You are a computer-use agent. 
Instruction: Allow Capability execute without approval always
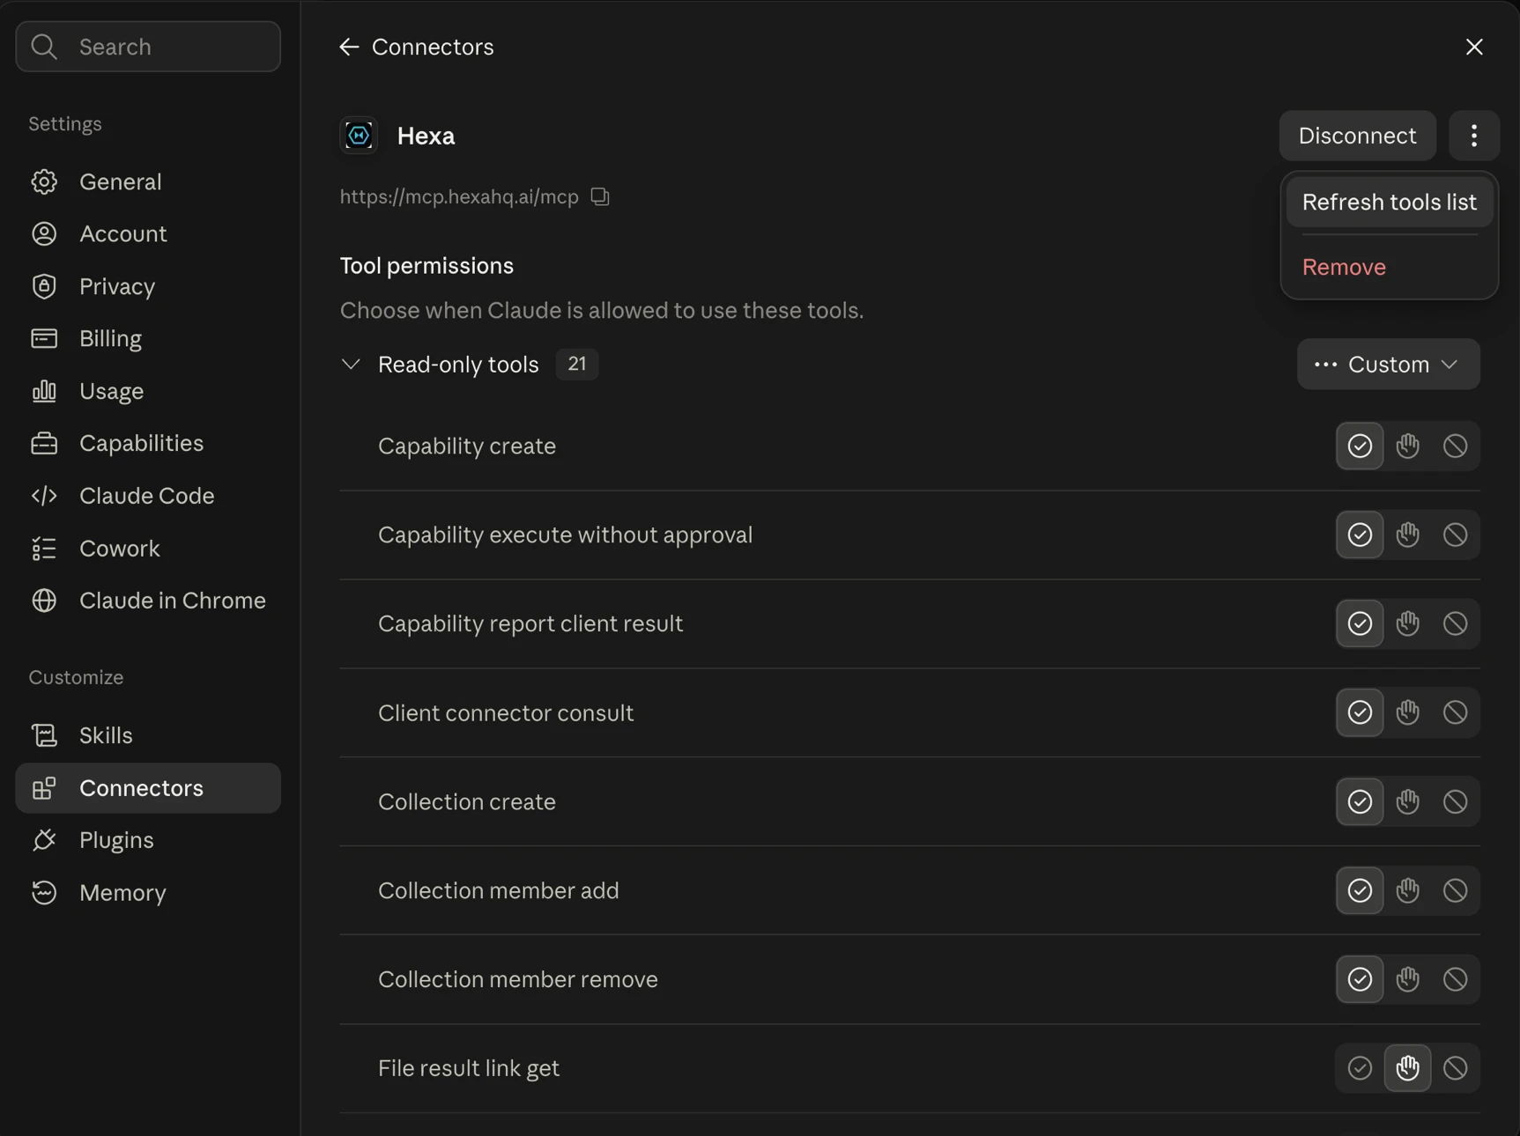(1360, 535)
